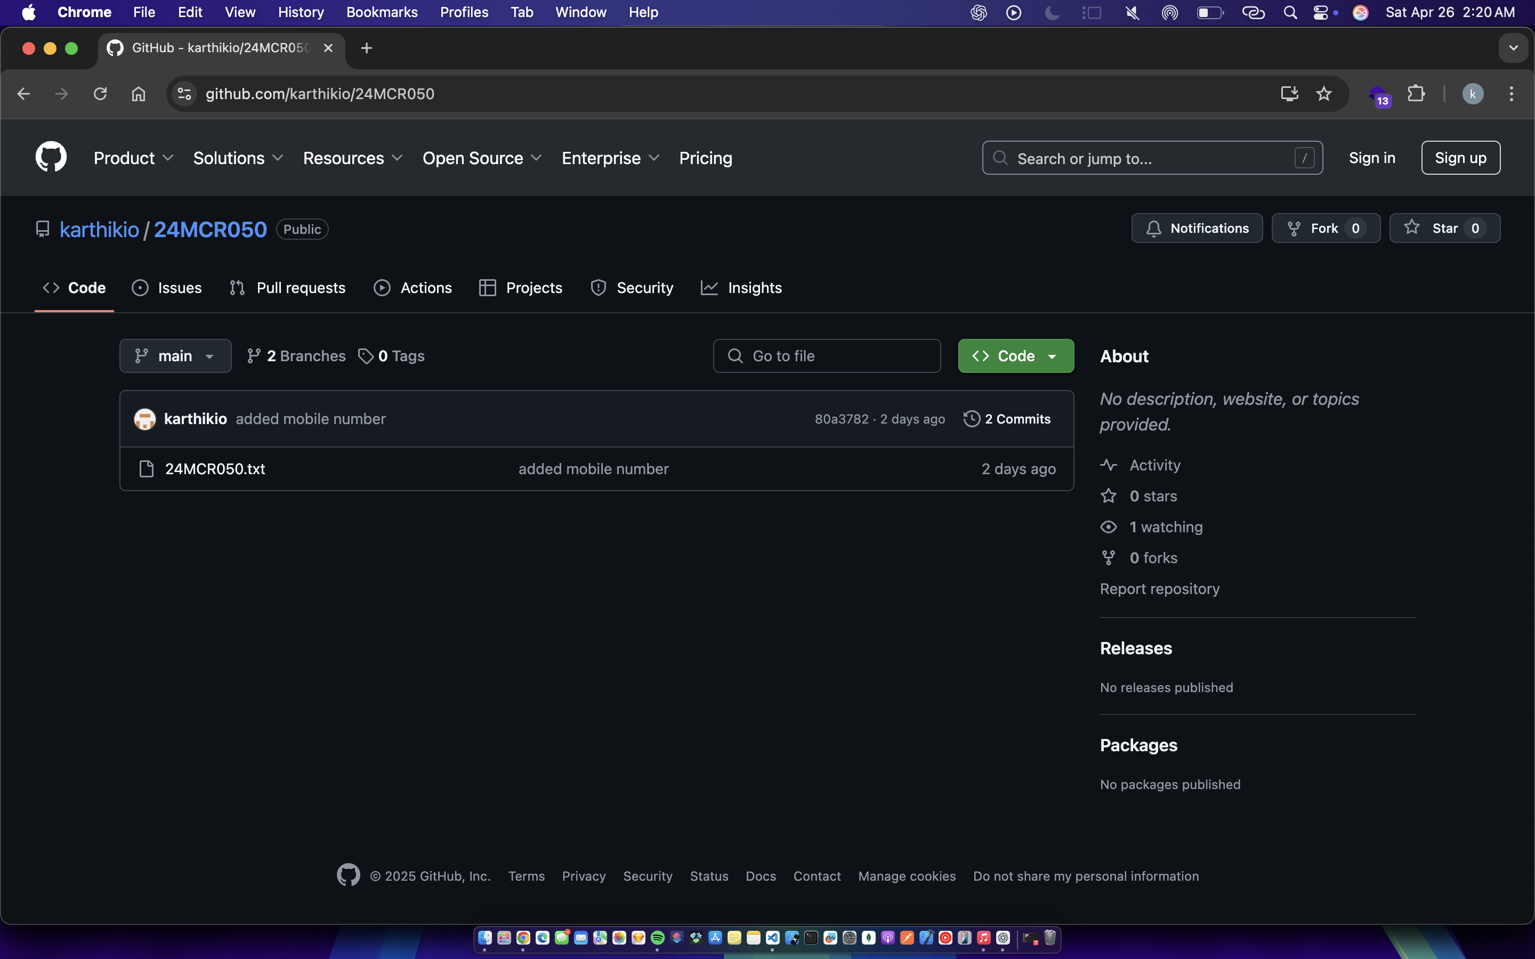This screenshot has height=959, width=1535.
Task: Expand the Open Source dropdown
Action: pos(482,158)
